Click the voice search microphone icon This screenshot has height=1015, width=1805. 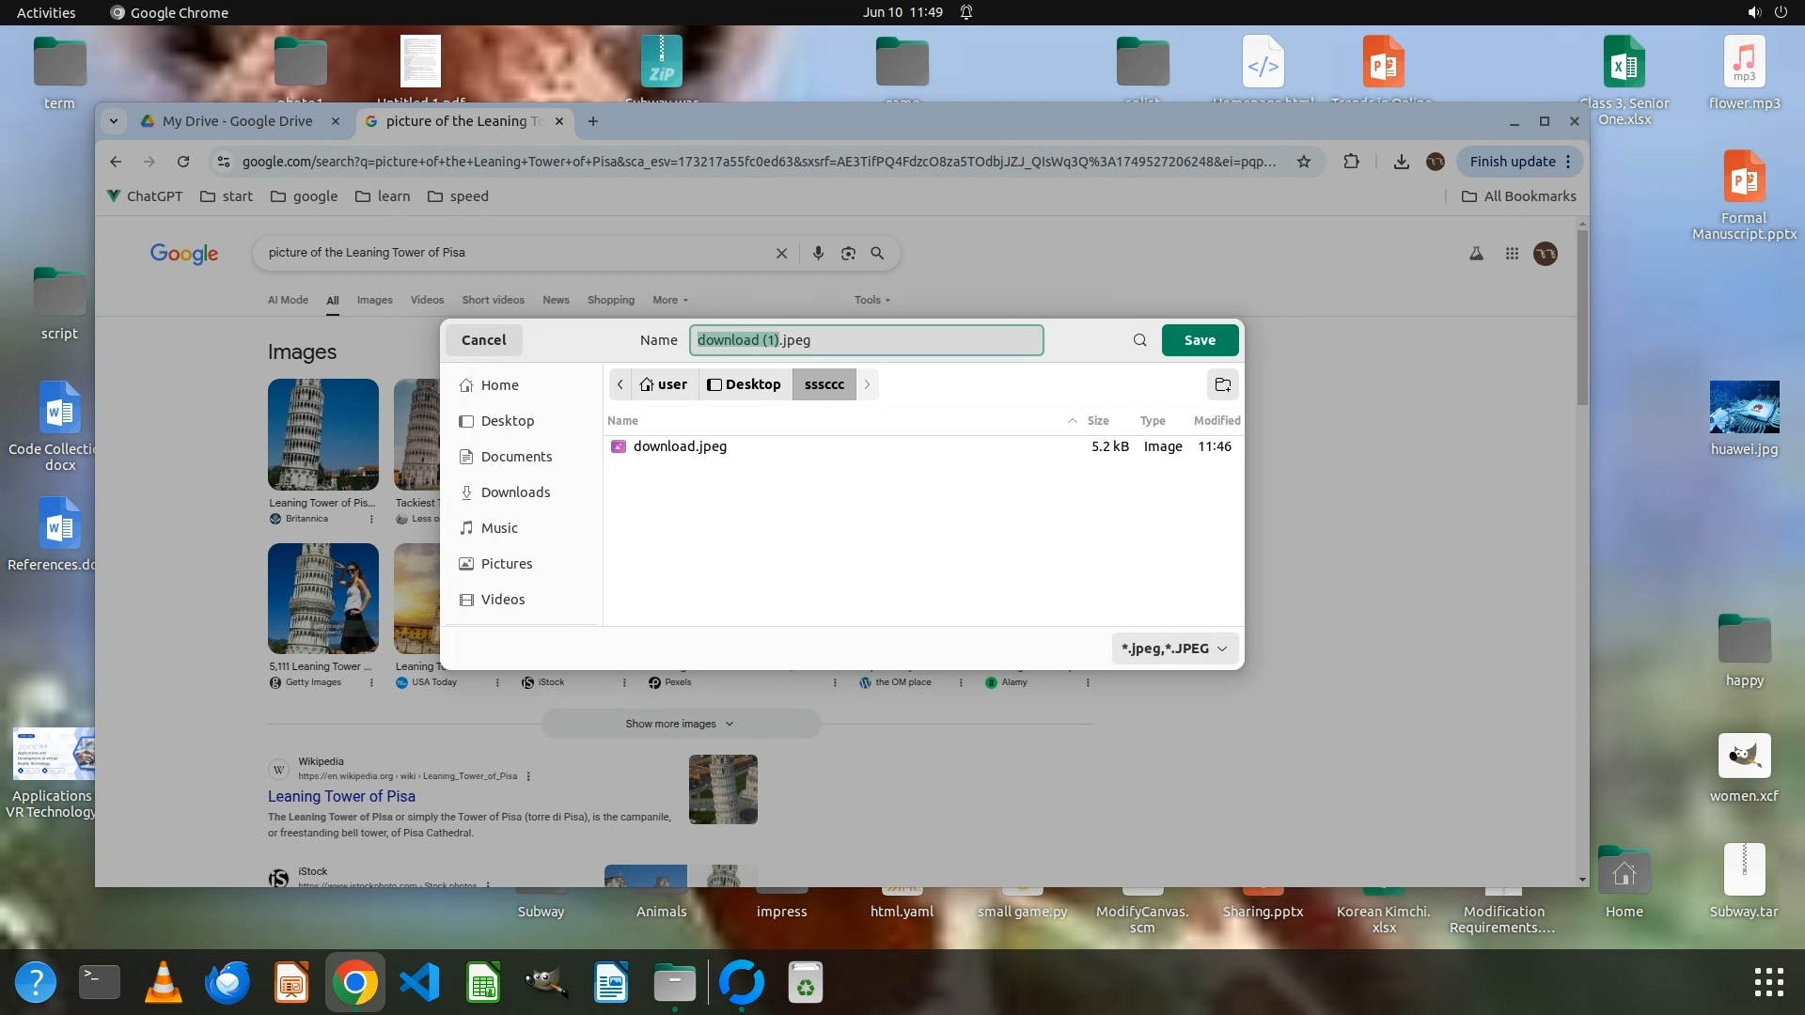click(818, 253)
